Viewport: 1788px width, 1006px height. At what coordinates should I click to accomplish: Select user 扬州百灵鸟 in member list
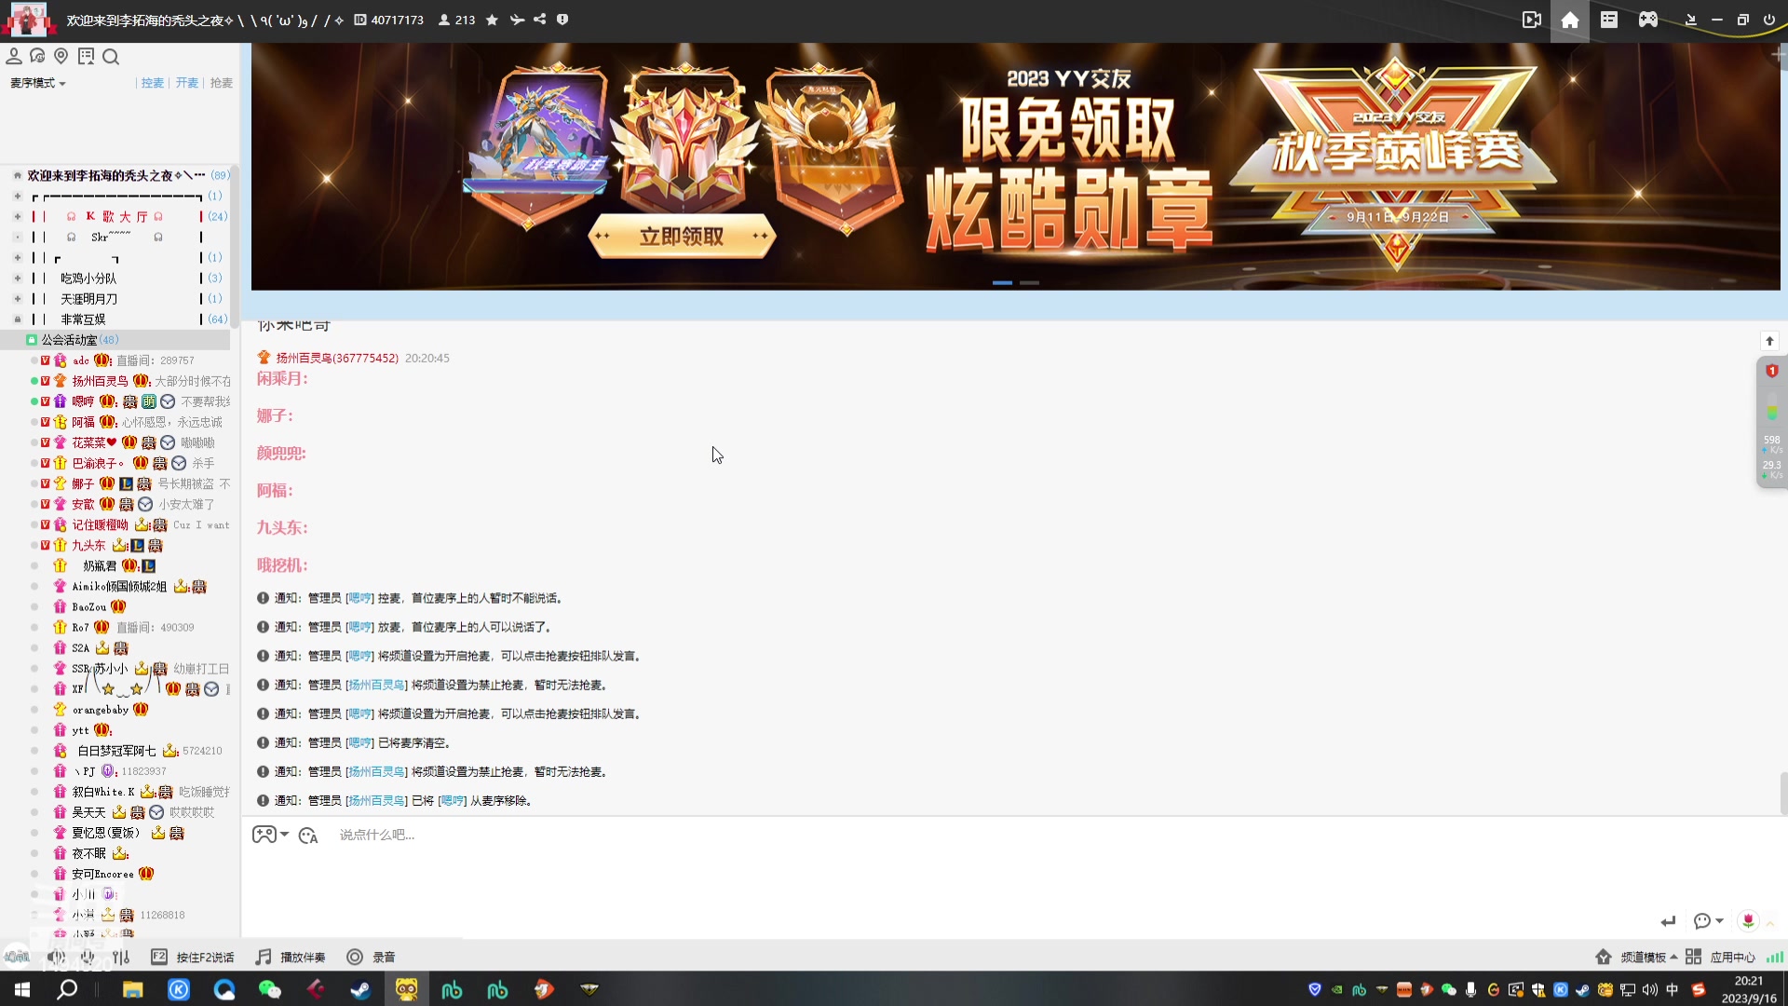click(x=101, y=381)
